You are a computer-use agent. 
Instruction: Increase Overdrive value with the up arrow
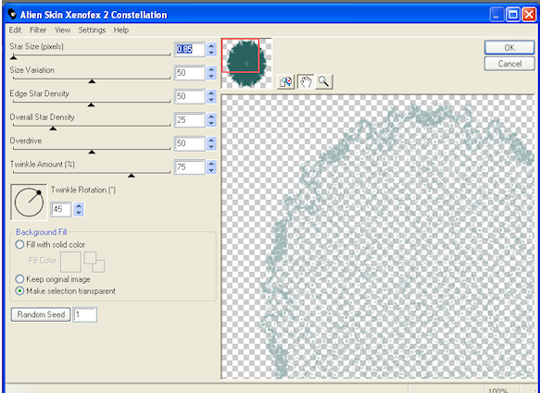(211, 140)
